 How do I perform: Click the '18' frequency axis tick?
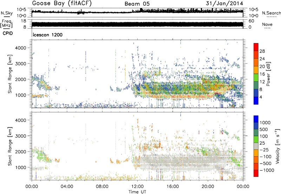tap(24, 21)
